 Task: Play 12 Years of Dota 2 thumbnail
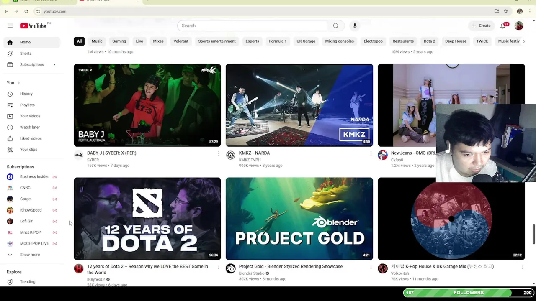[x=147, y=219]
